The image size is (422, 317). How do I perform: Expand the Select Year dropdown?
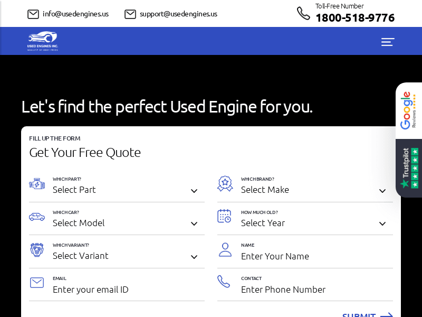coord(314,223)
